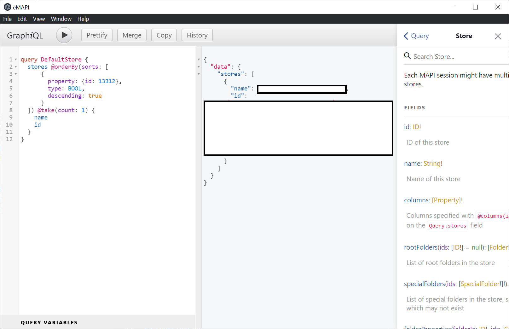Open the columns field documentation
509x329 pixels.
416,200
